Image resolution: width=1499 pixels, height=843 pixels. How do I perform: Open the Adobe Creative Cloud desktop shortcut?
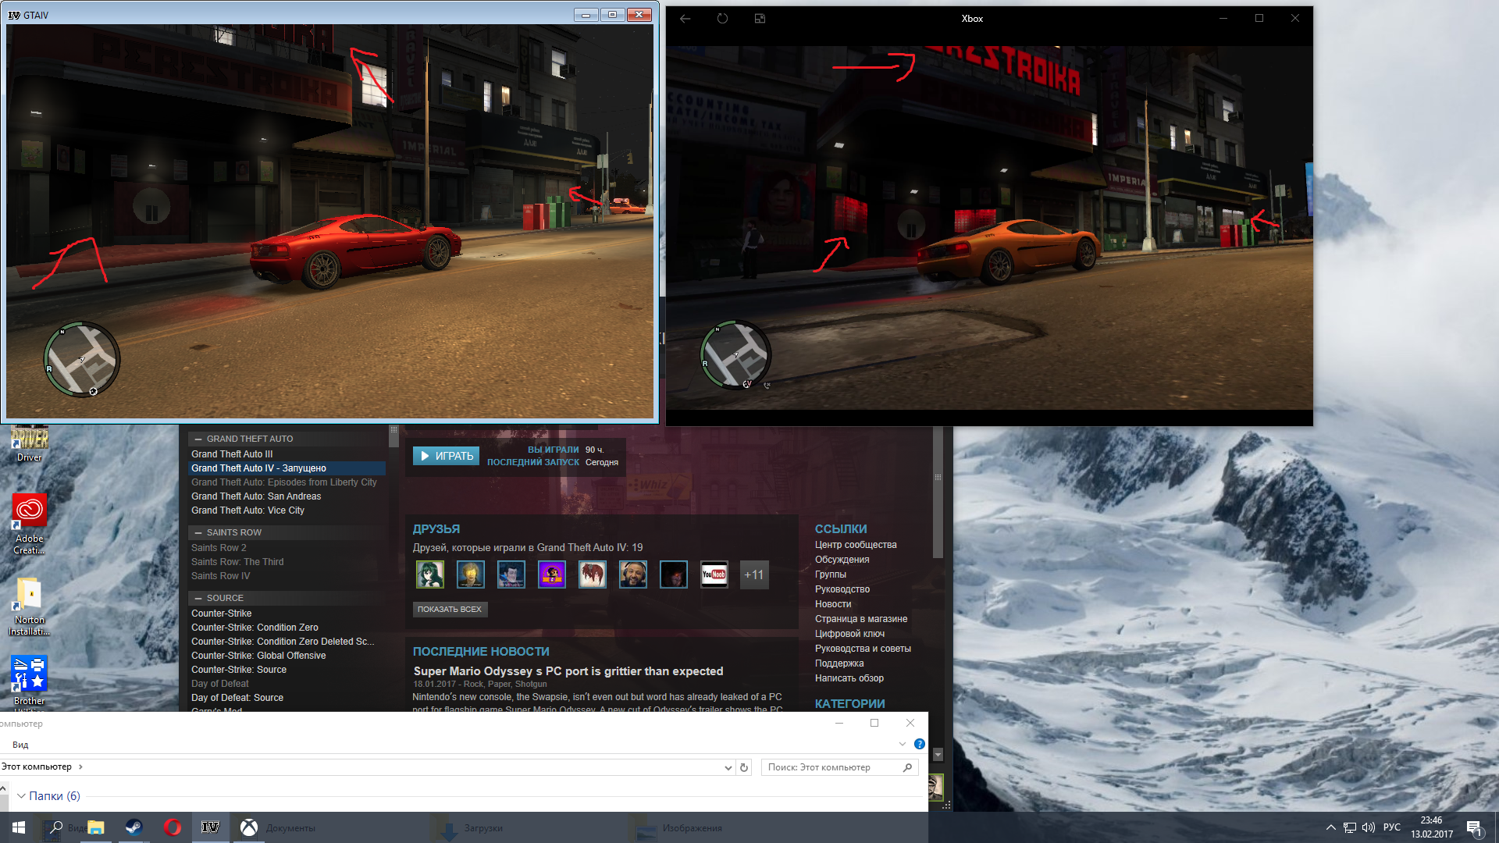click(x=29, y=511)
